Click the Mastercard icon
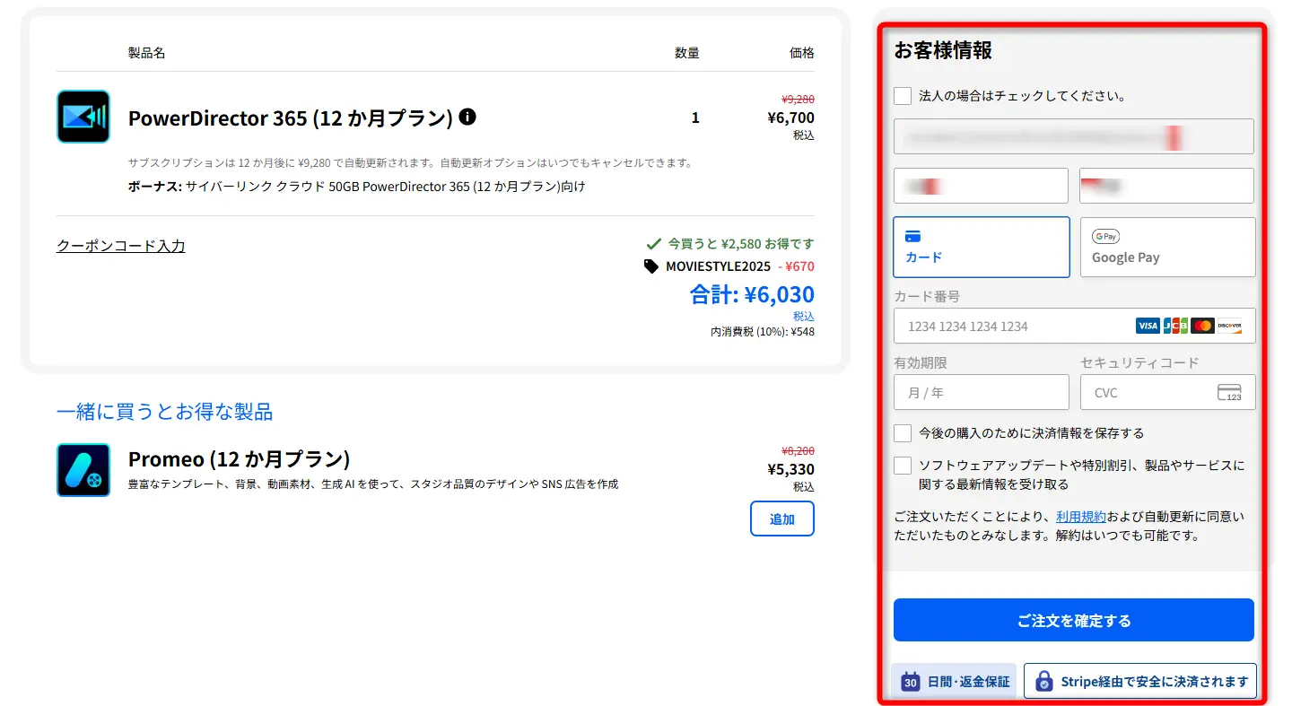This screenshot has height=706, width=1292. (x=1201, y=326)
